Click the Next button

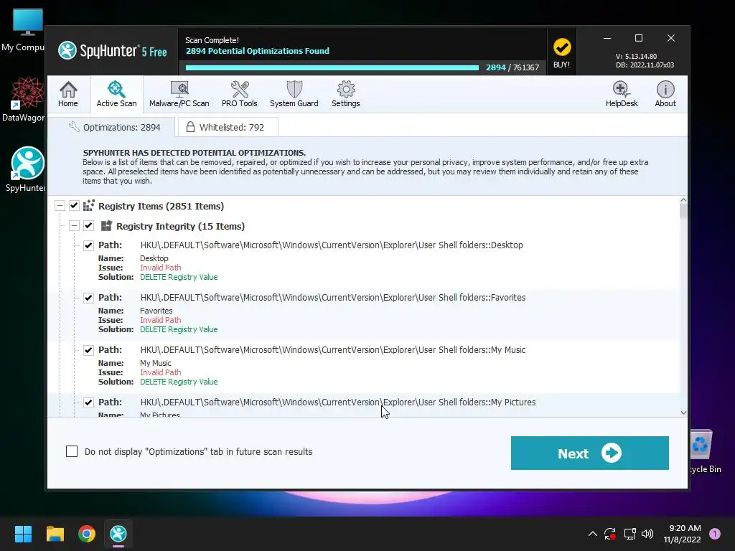click(590, 453)
